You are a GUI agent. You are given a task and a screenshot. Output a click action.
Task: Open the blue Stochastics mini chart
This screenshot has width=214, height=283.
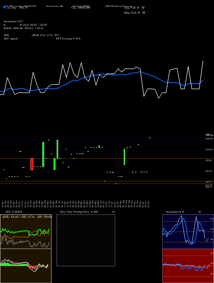point(188,232)
